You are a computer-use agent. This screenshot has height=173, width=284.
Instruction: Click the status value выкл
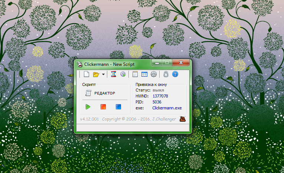[x=158, y=90]
